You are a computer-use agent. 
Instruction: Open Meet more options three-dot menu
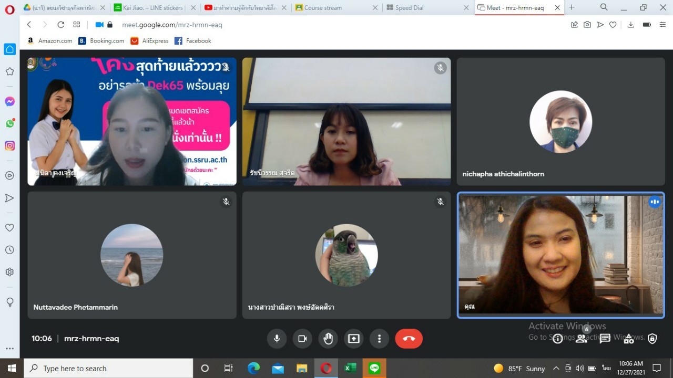(x=379, y=339)
